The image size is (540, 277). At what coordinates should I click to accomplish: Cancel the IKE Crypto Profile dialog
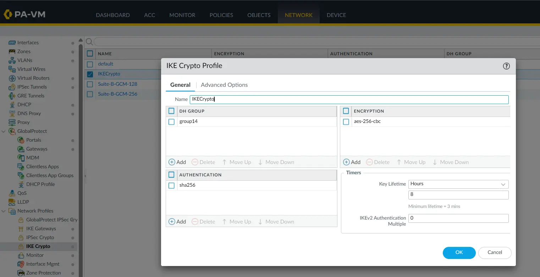(x=495, y=253)
